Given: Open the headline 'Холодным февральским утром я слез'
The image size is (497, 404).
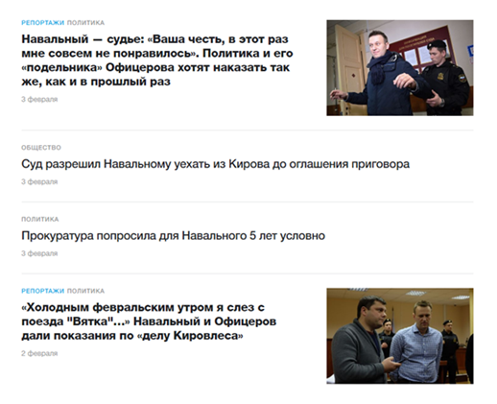Looking at the screenshot, I should 149,321.
